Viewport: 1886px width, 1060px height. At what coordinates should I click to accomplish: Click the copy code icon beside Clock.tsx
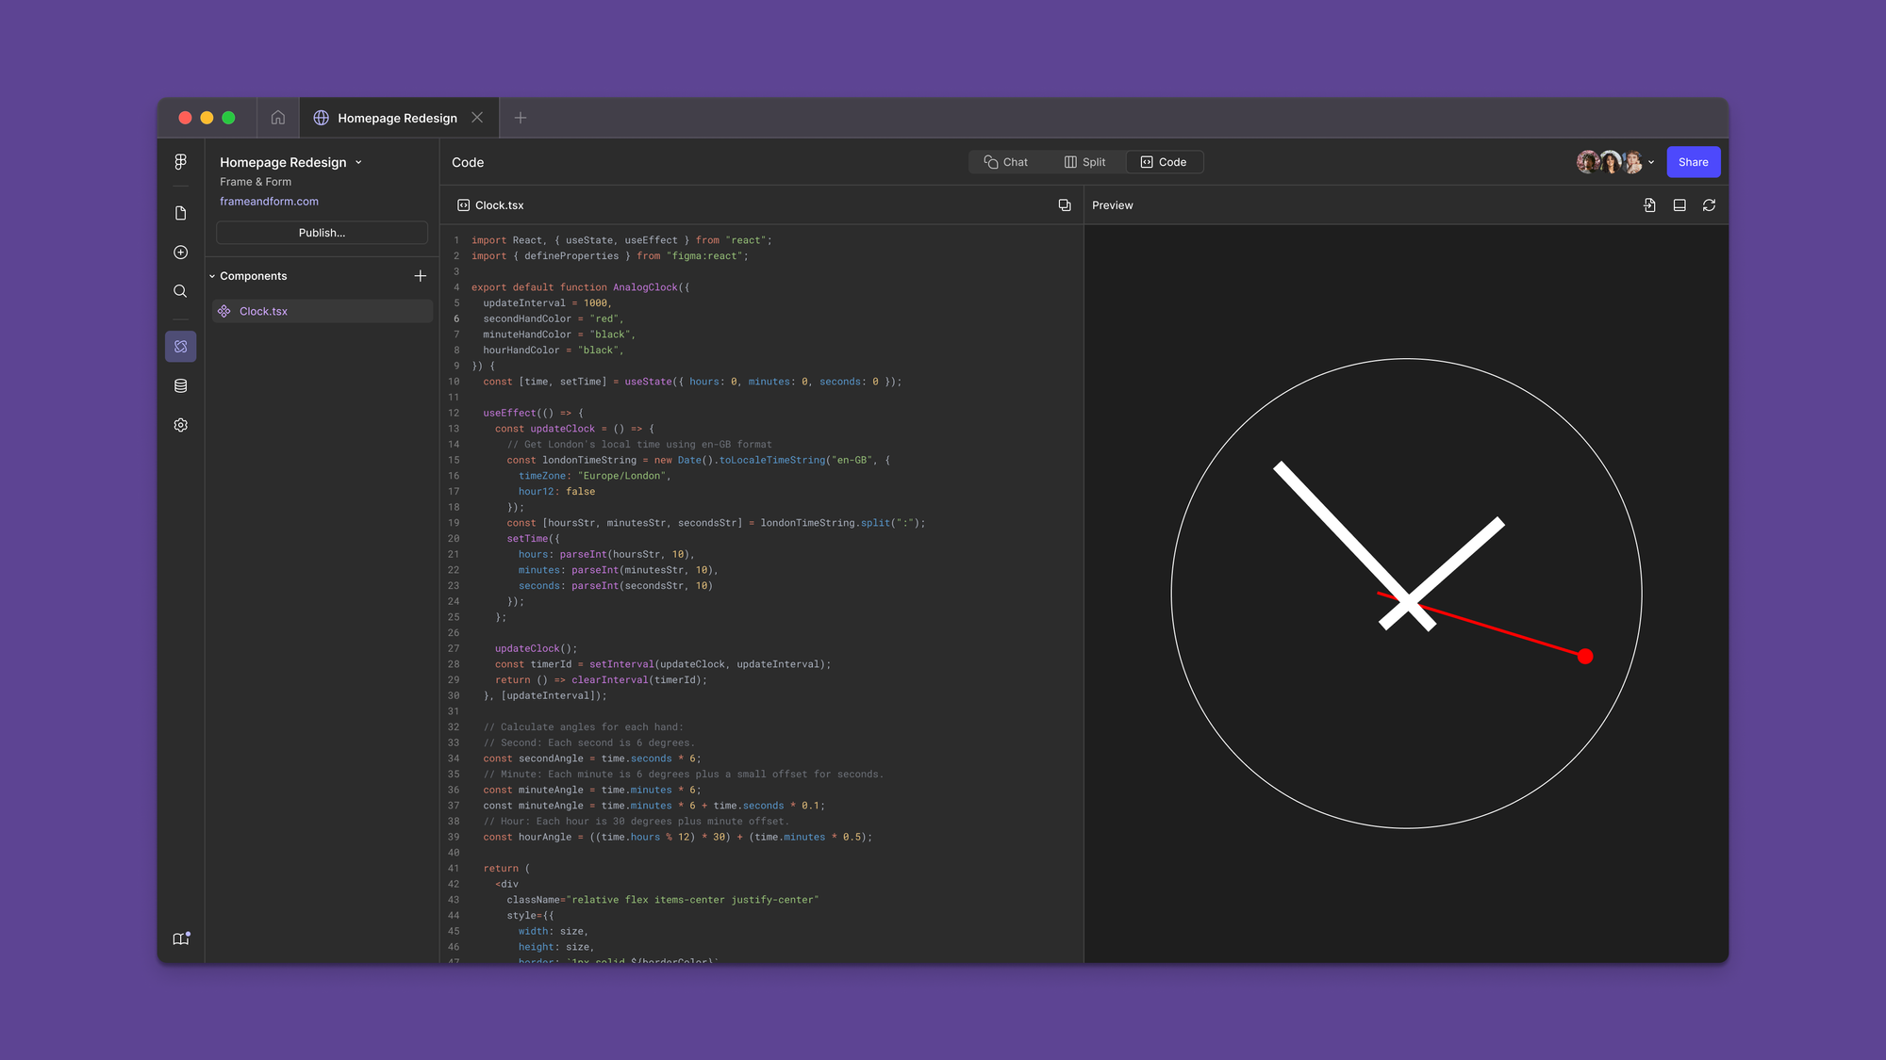pyautogui.click(x=1065, y=205)
